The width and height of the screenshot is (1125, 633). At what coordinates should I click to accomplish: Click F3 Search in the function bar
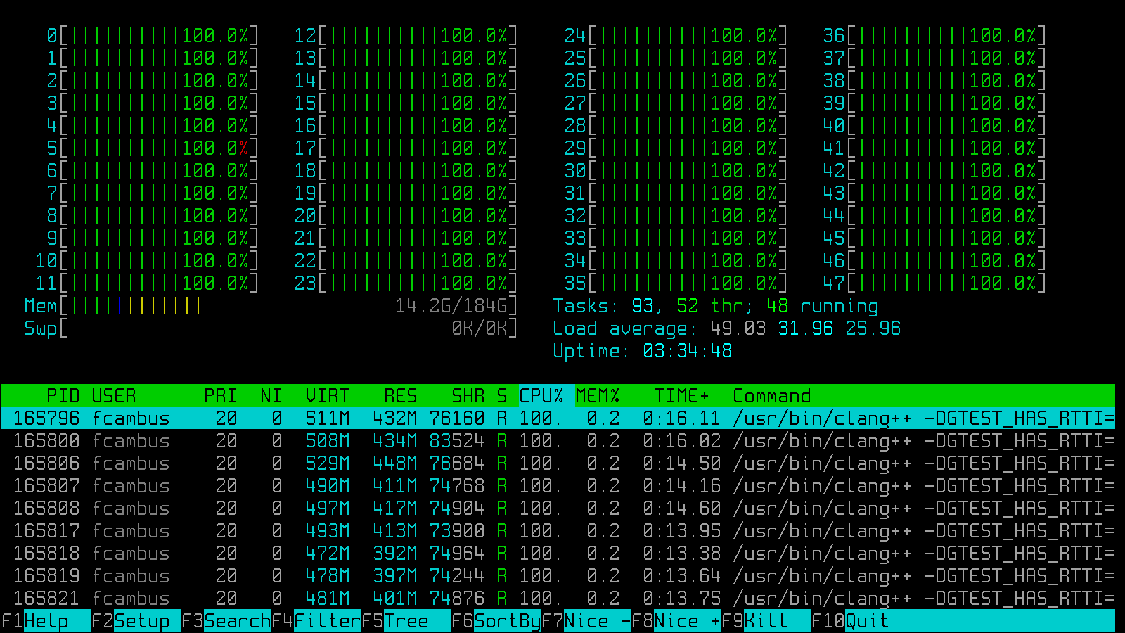(226, 621)
